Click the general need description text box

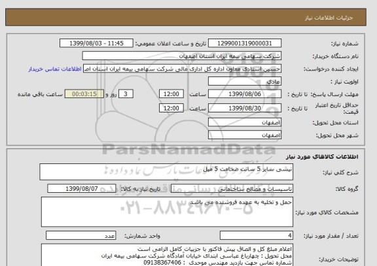tap(166, 172)
